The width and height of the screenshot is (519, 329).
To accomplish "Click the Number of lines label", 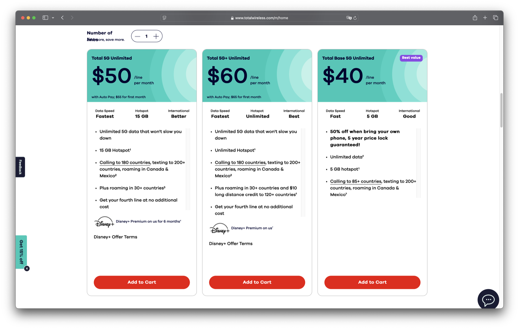I will click(x=100, y=36).
